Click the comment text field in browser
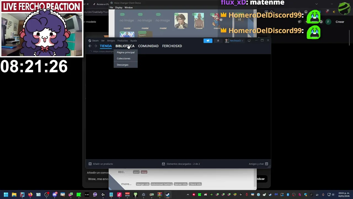The image size is (353, 199). 98,179
